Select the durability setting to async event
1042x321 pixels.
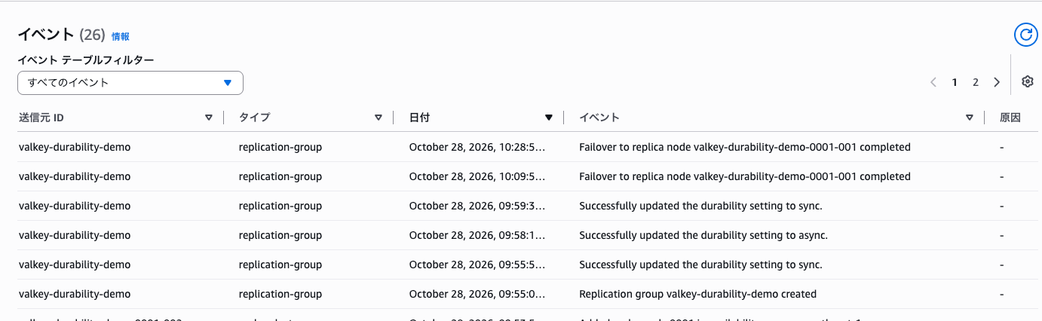(x=703, y=235)
